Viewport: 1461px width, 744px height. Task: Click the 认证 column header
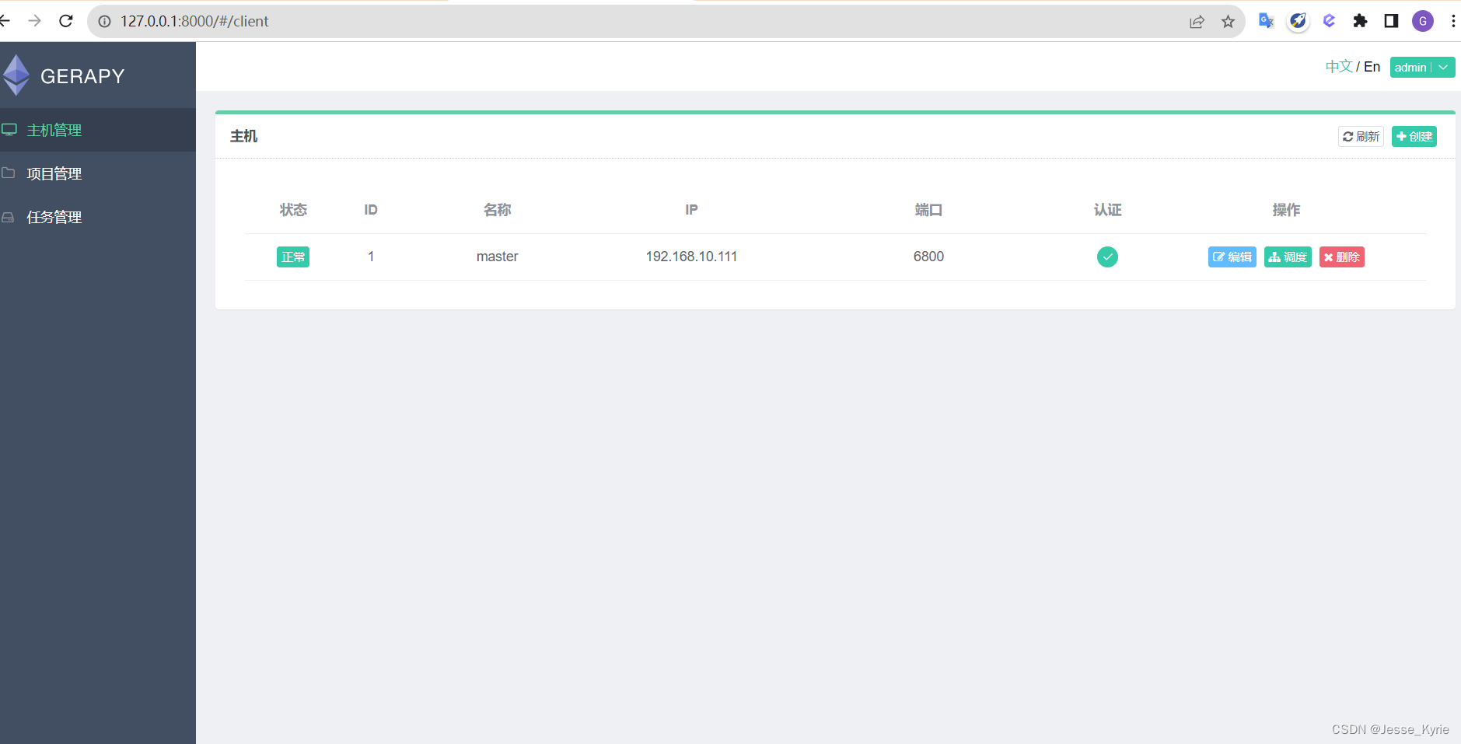coord(1107,210)
